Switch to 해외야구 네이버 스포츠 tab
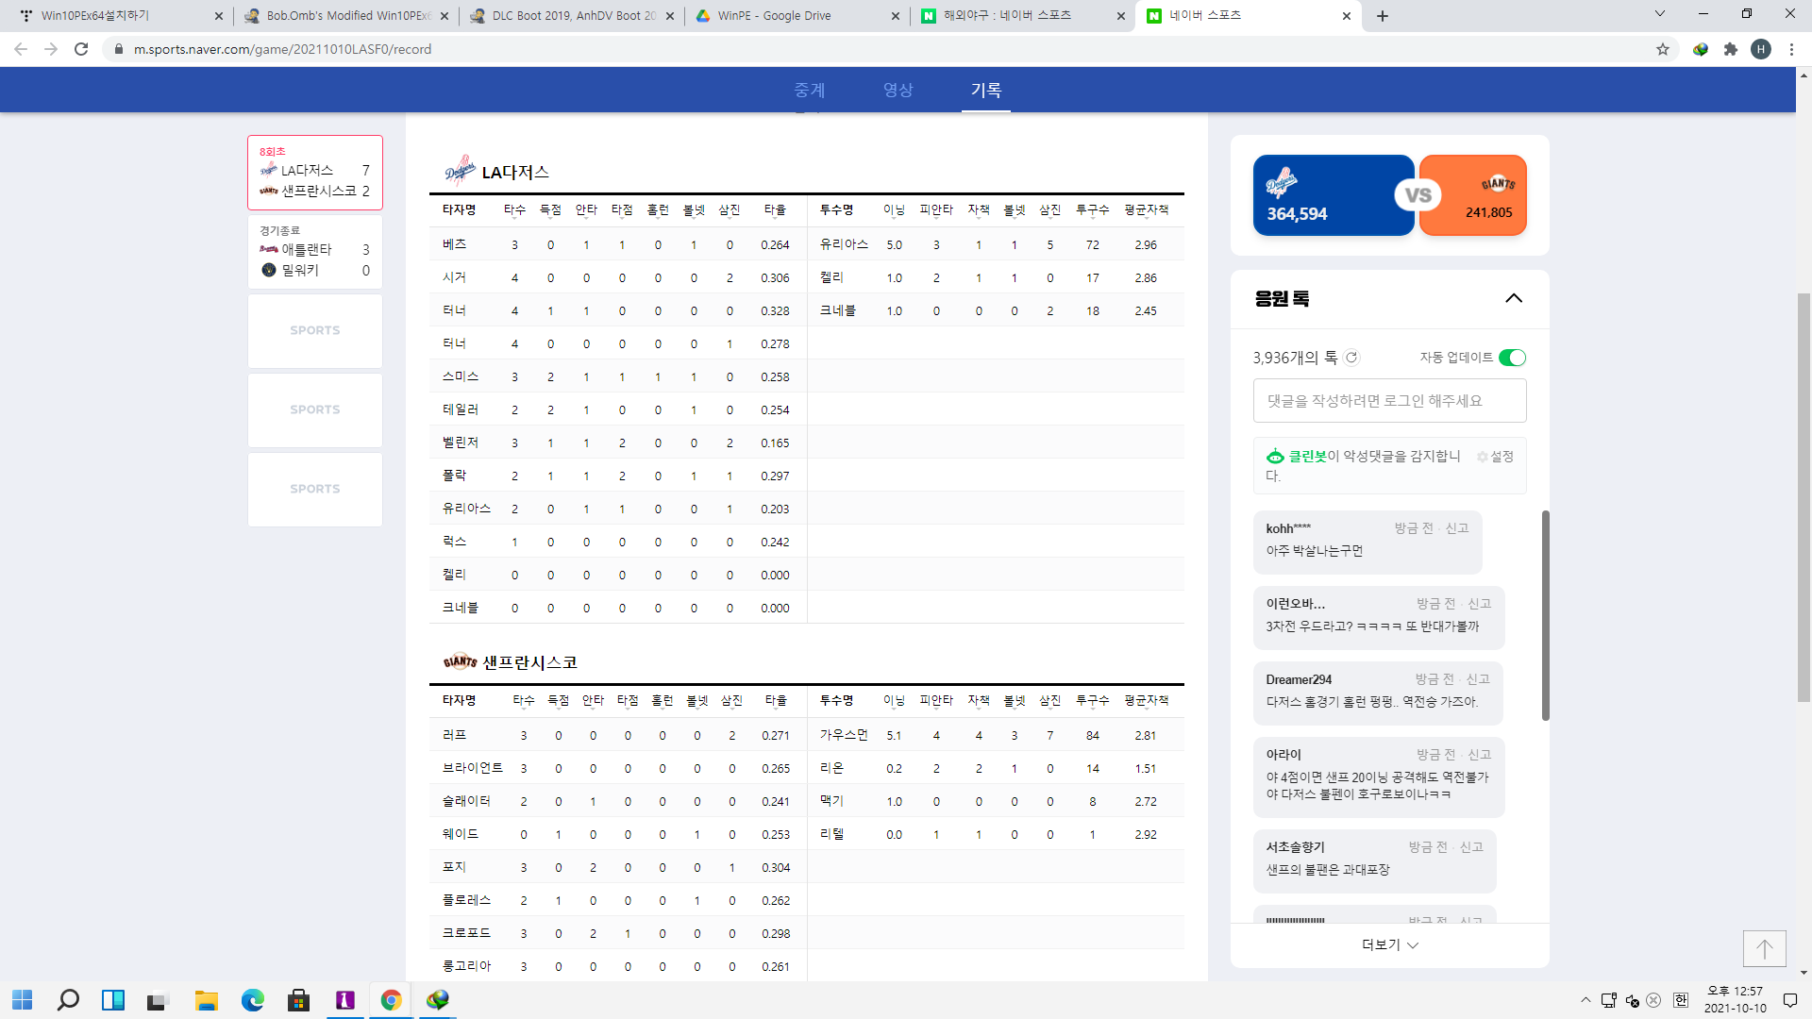Image resolution: width=1812 pixels, height=1019 pixels. pyautogui.click(x=1023, y=16)
